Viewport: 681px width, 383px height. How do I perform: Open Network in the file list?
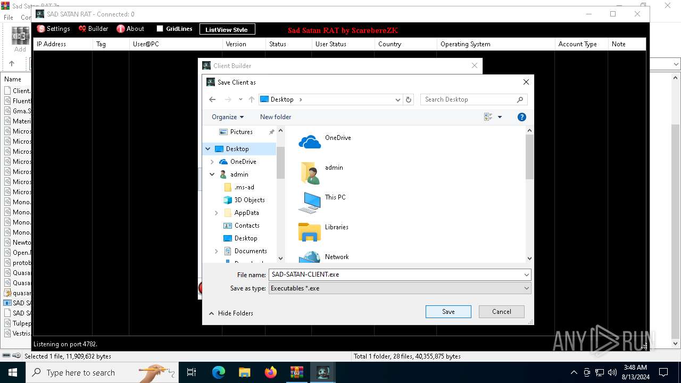pos(323,257)
